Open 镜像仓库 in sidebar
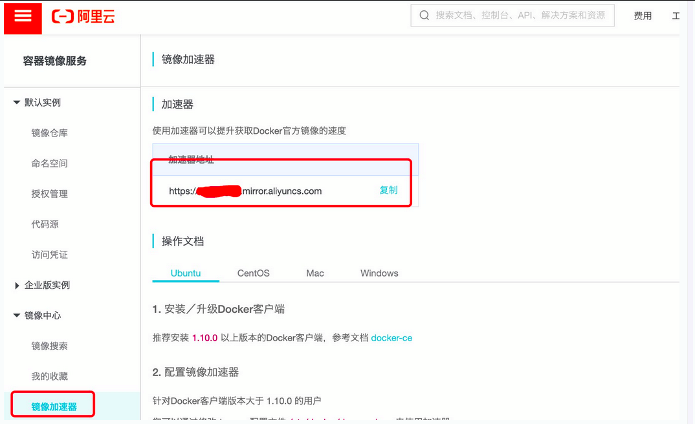The height and width of the screenshot is (424, 695). tap(50, 132)
